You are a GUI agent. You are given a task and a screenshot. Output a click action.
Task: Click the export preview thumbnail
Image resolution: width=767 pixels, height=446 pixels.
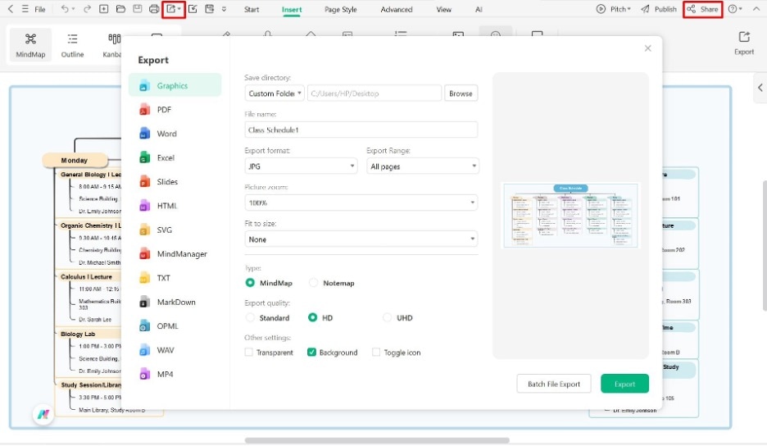571,216
